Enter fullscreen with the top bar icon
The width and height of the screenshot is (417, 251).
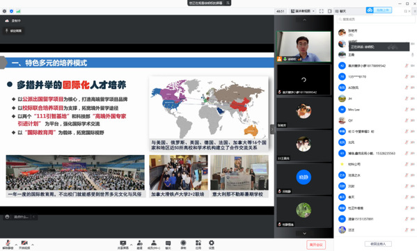321,11
